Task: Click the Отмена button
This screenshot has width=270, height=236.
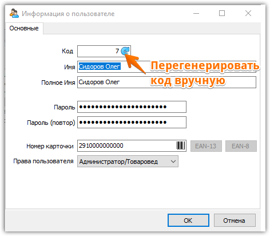Action: pyautogui.click(x=235, y=221)
